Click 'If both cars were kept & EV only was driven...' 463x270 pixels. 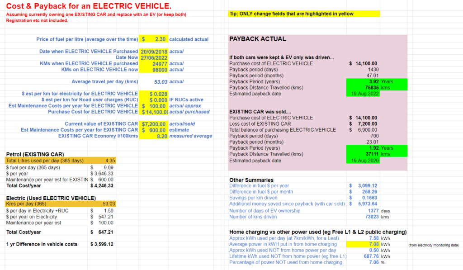coord(281,57)
